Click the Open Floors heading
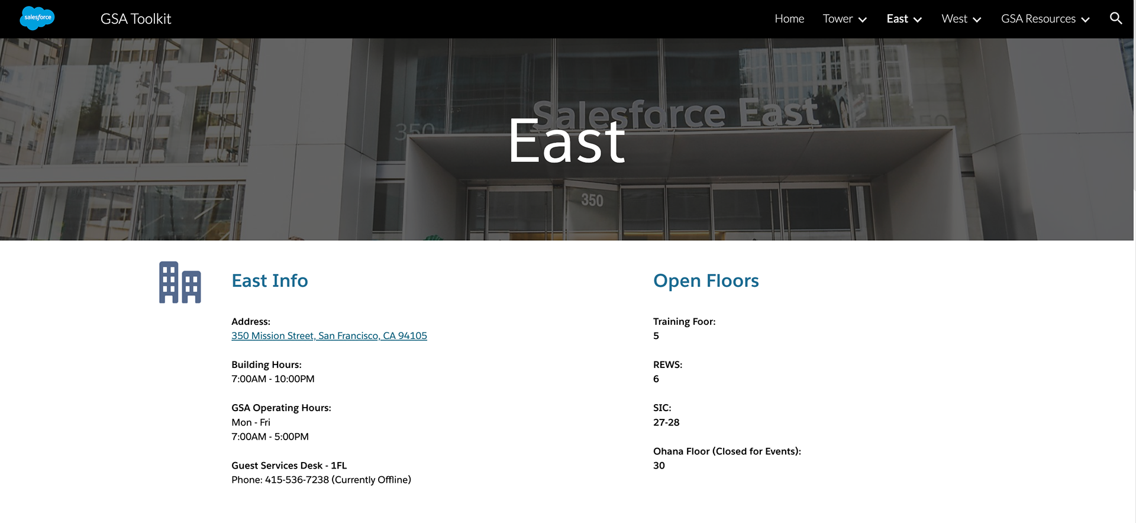Viewport: 1136px width, 523px height. (x=706, y=280)
